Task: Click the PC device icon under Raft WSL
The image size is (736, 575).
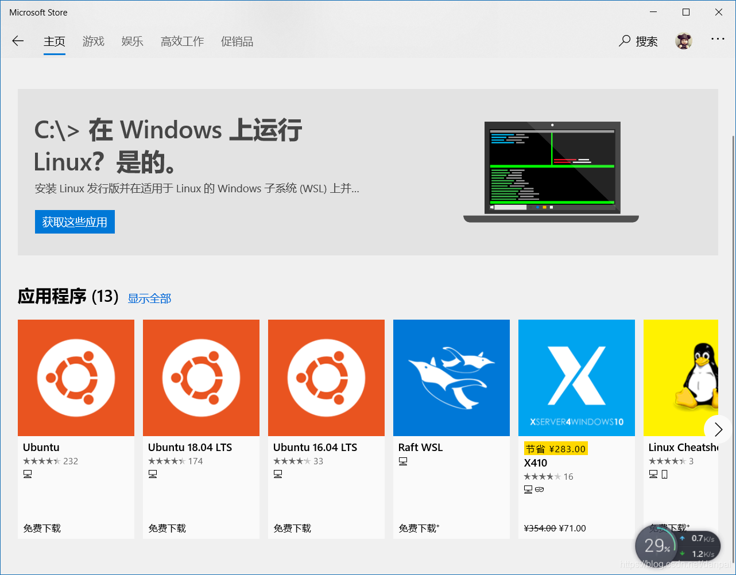Action: [x=403, y=461]
